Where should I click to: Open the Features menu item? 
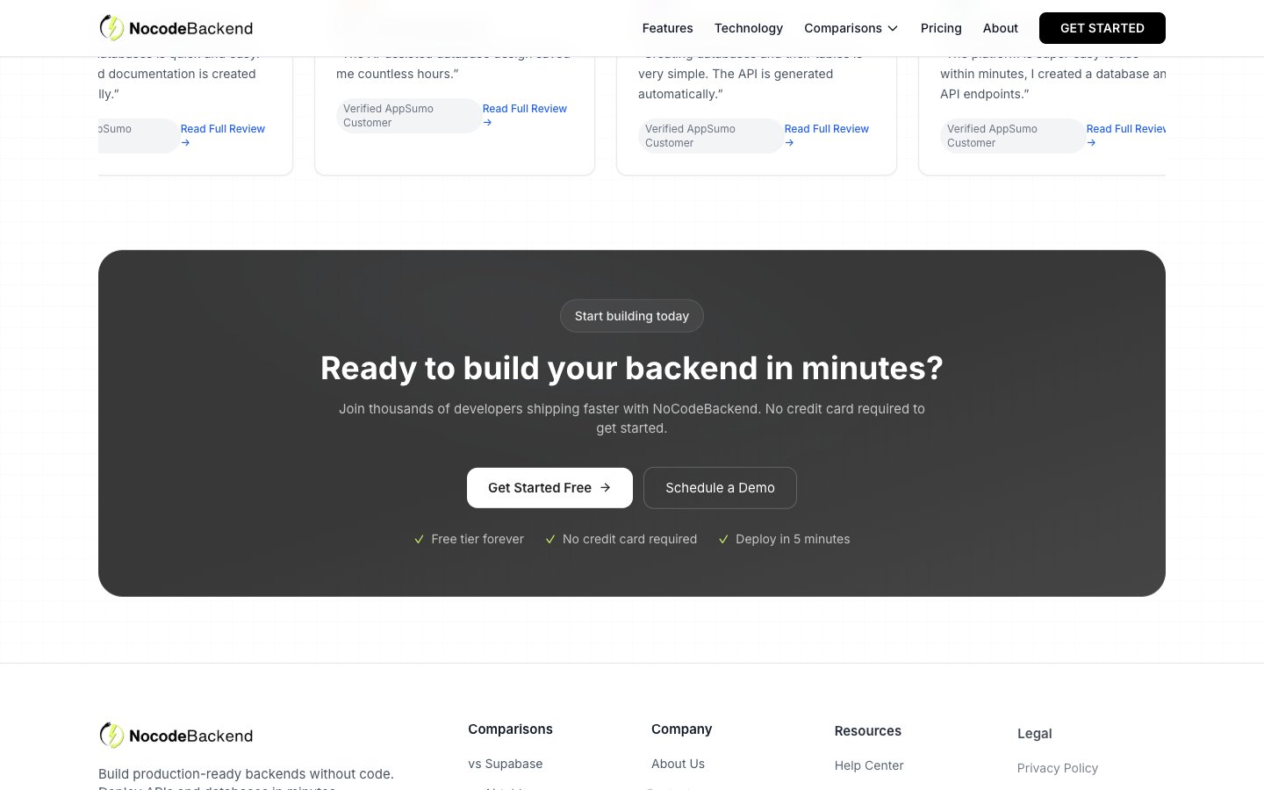[667, 28]
